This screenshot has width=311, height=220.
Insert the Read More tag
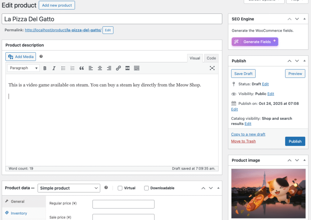coord(128,68)
